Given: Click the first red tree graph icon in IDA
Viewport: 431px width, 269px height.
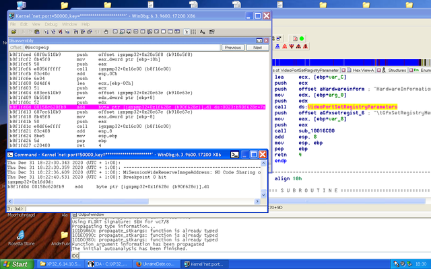Looking at the screenshot, I should pos(284,46).
